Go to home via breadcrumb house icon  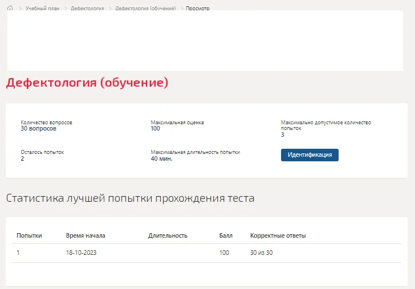click(x=10, y=8)
